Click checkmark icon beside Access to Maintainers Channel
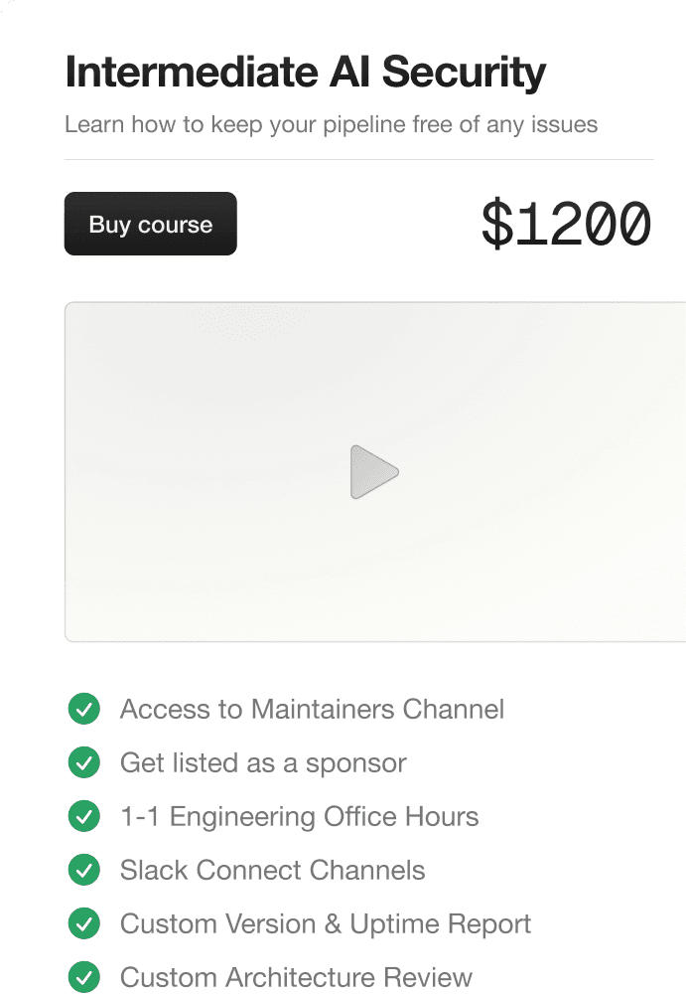686x994 pixels. [x=83, y=710]
